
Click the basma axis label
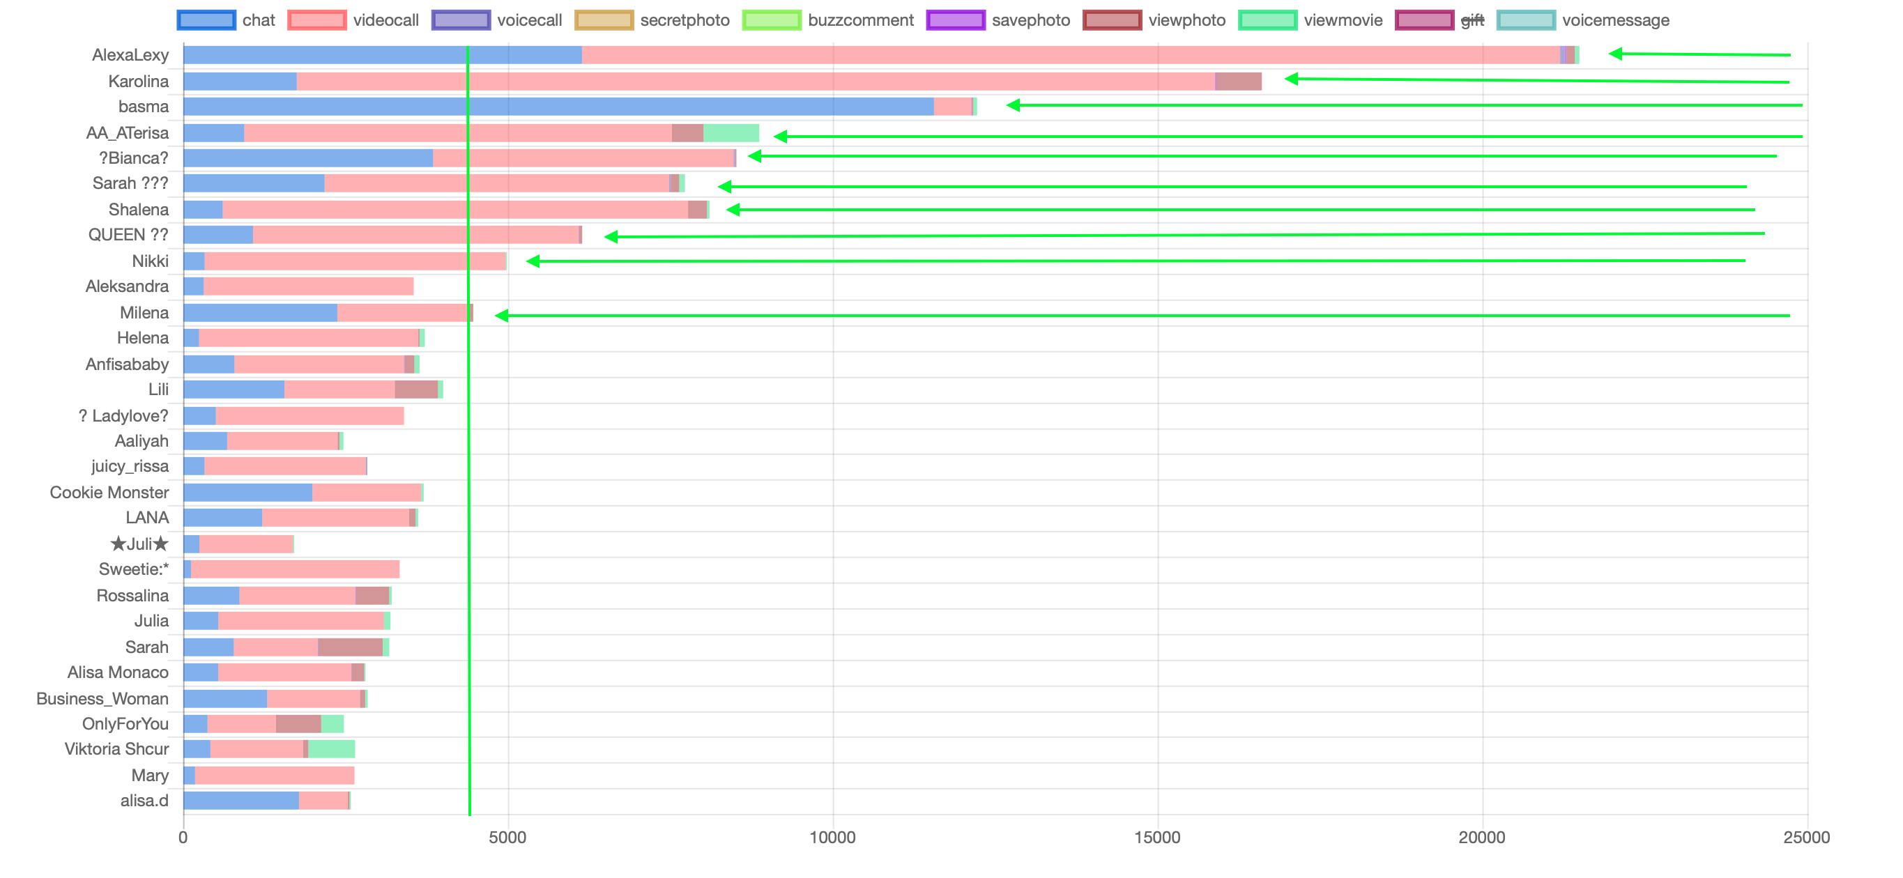(144, 107)
